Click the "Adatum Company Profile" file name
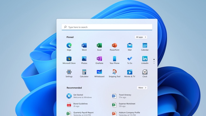 130,112
